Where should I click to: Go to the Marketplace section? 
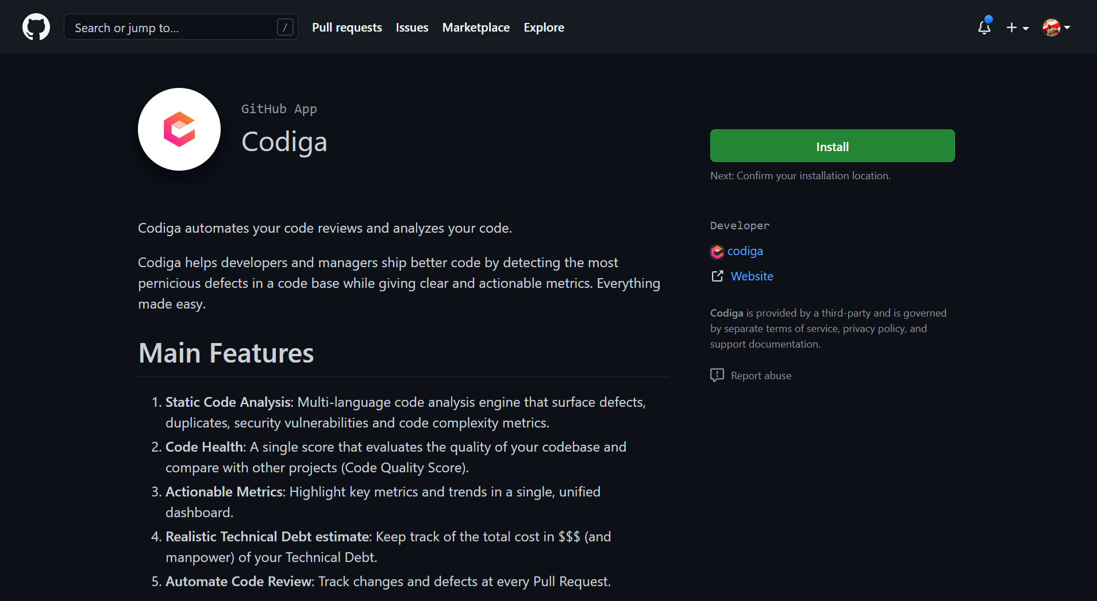pos(476,27)
